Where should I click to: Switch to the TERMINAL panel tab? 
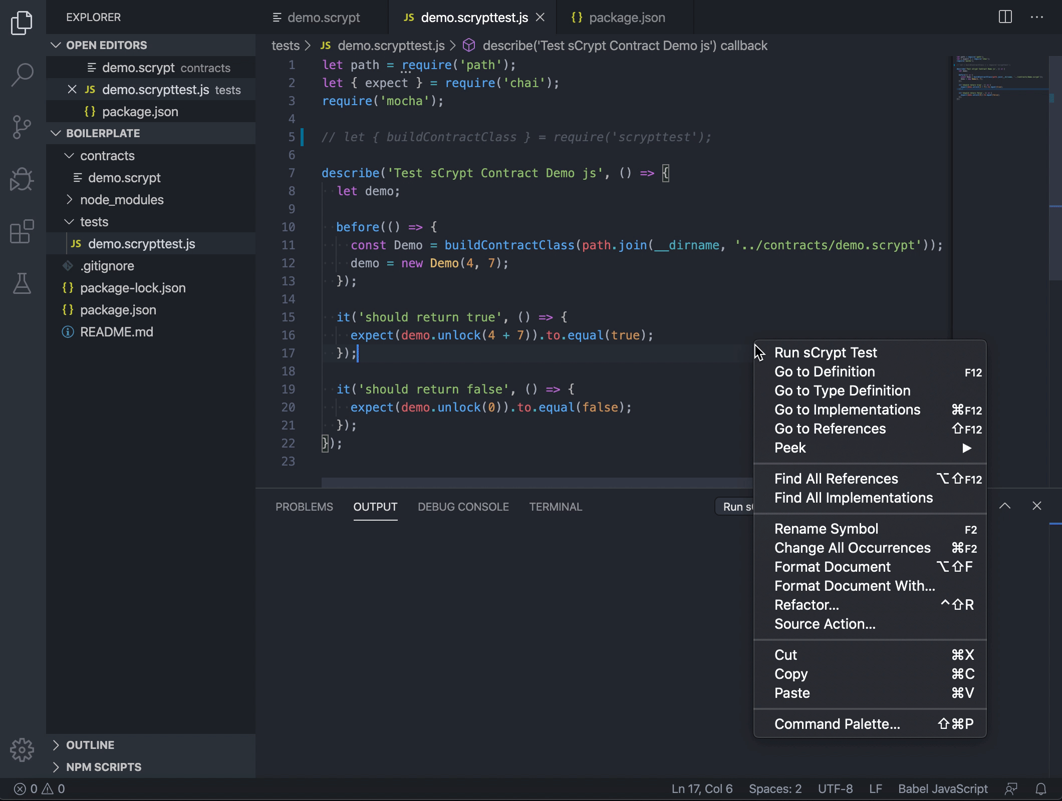555,507
